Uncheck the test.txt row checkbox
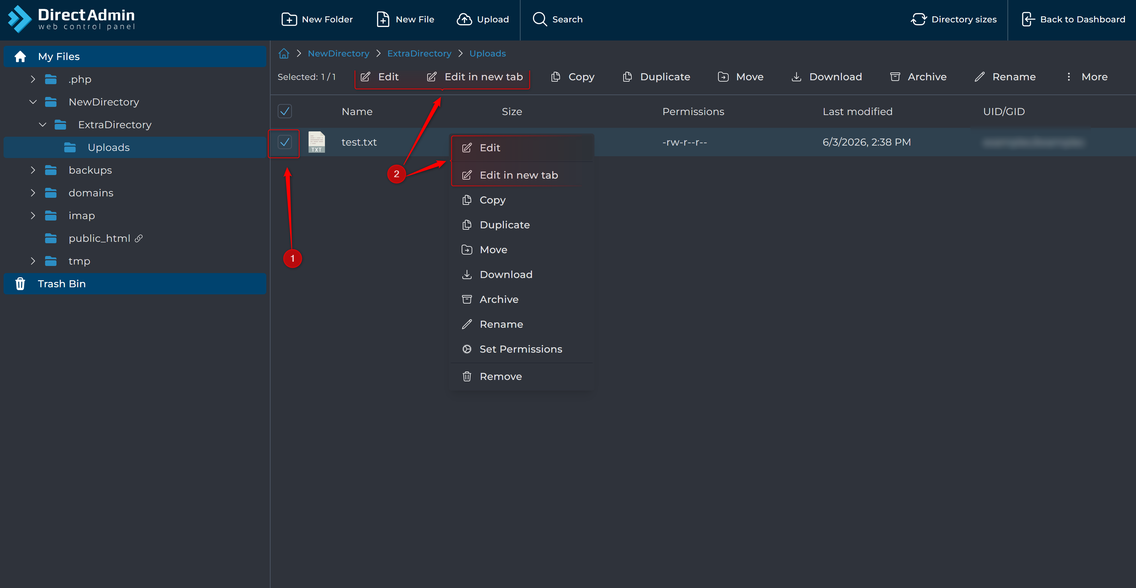This screenshot has height=588, width=1136. click(284, 142)
